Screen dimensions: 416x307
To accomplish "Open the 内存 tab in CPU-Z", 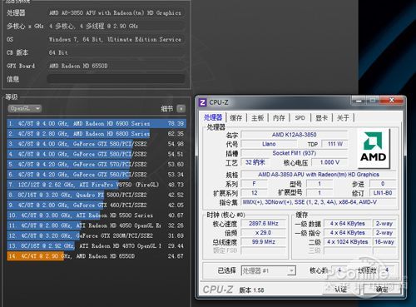I will point(279,118).
